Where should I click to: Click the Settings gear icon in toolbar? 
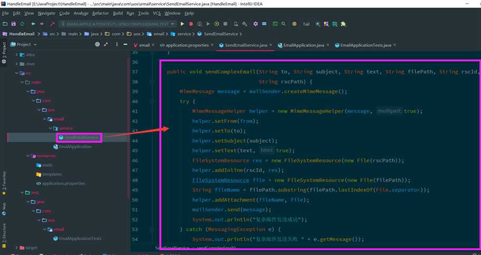coord(255,24)
